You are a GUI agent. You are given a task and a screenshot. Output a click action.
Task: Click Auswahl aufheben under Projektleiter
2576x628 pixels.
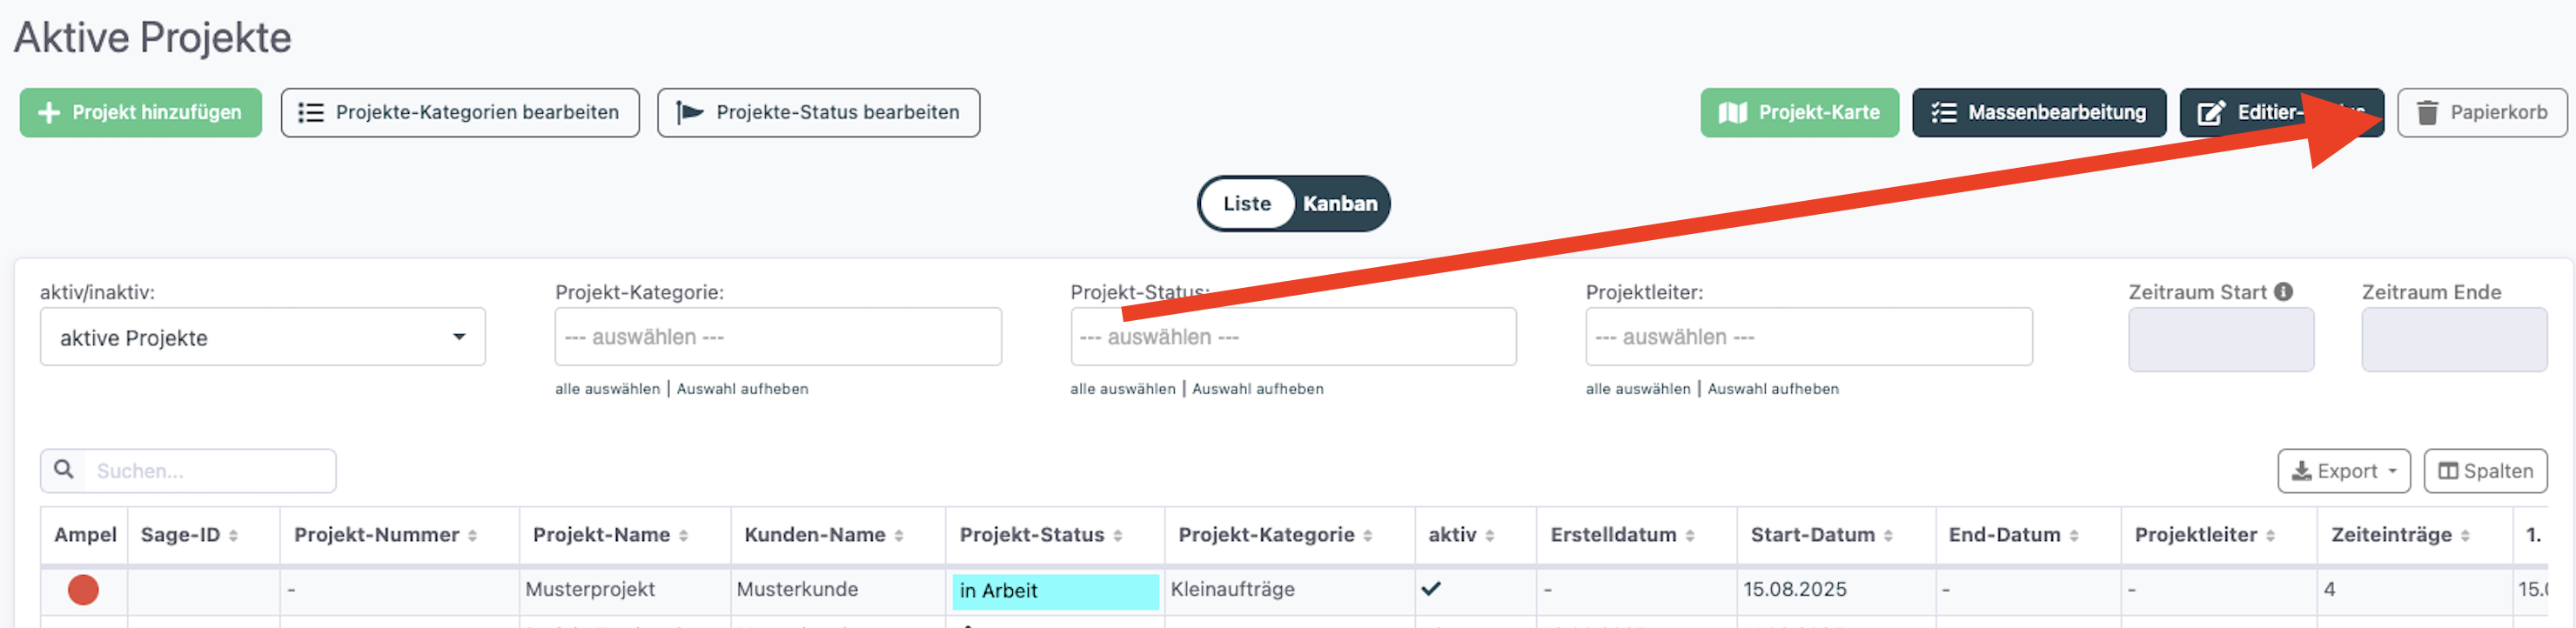coord(1772,389)
